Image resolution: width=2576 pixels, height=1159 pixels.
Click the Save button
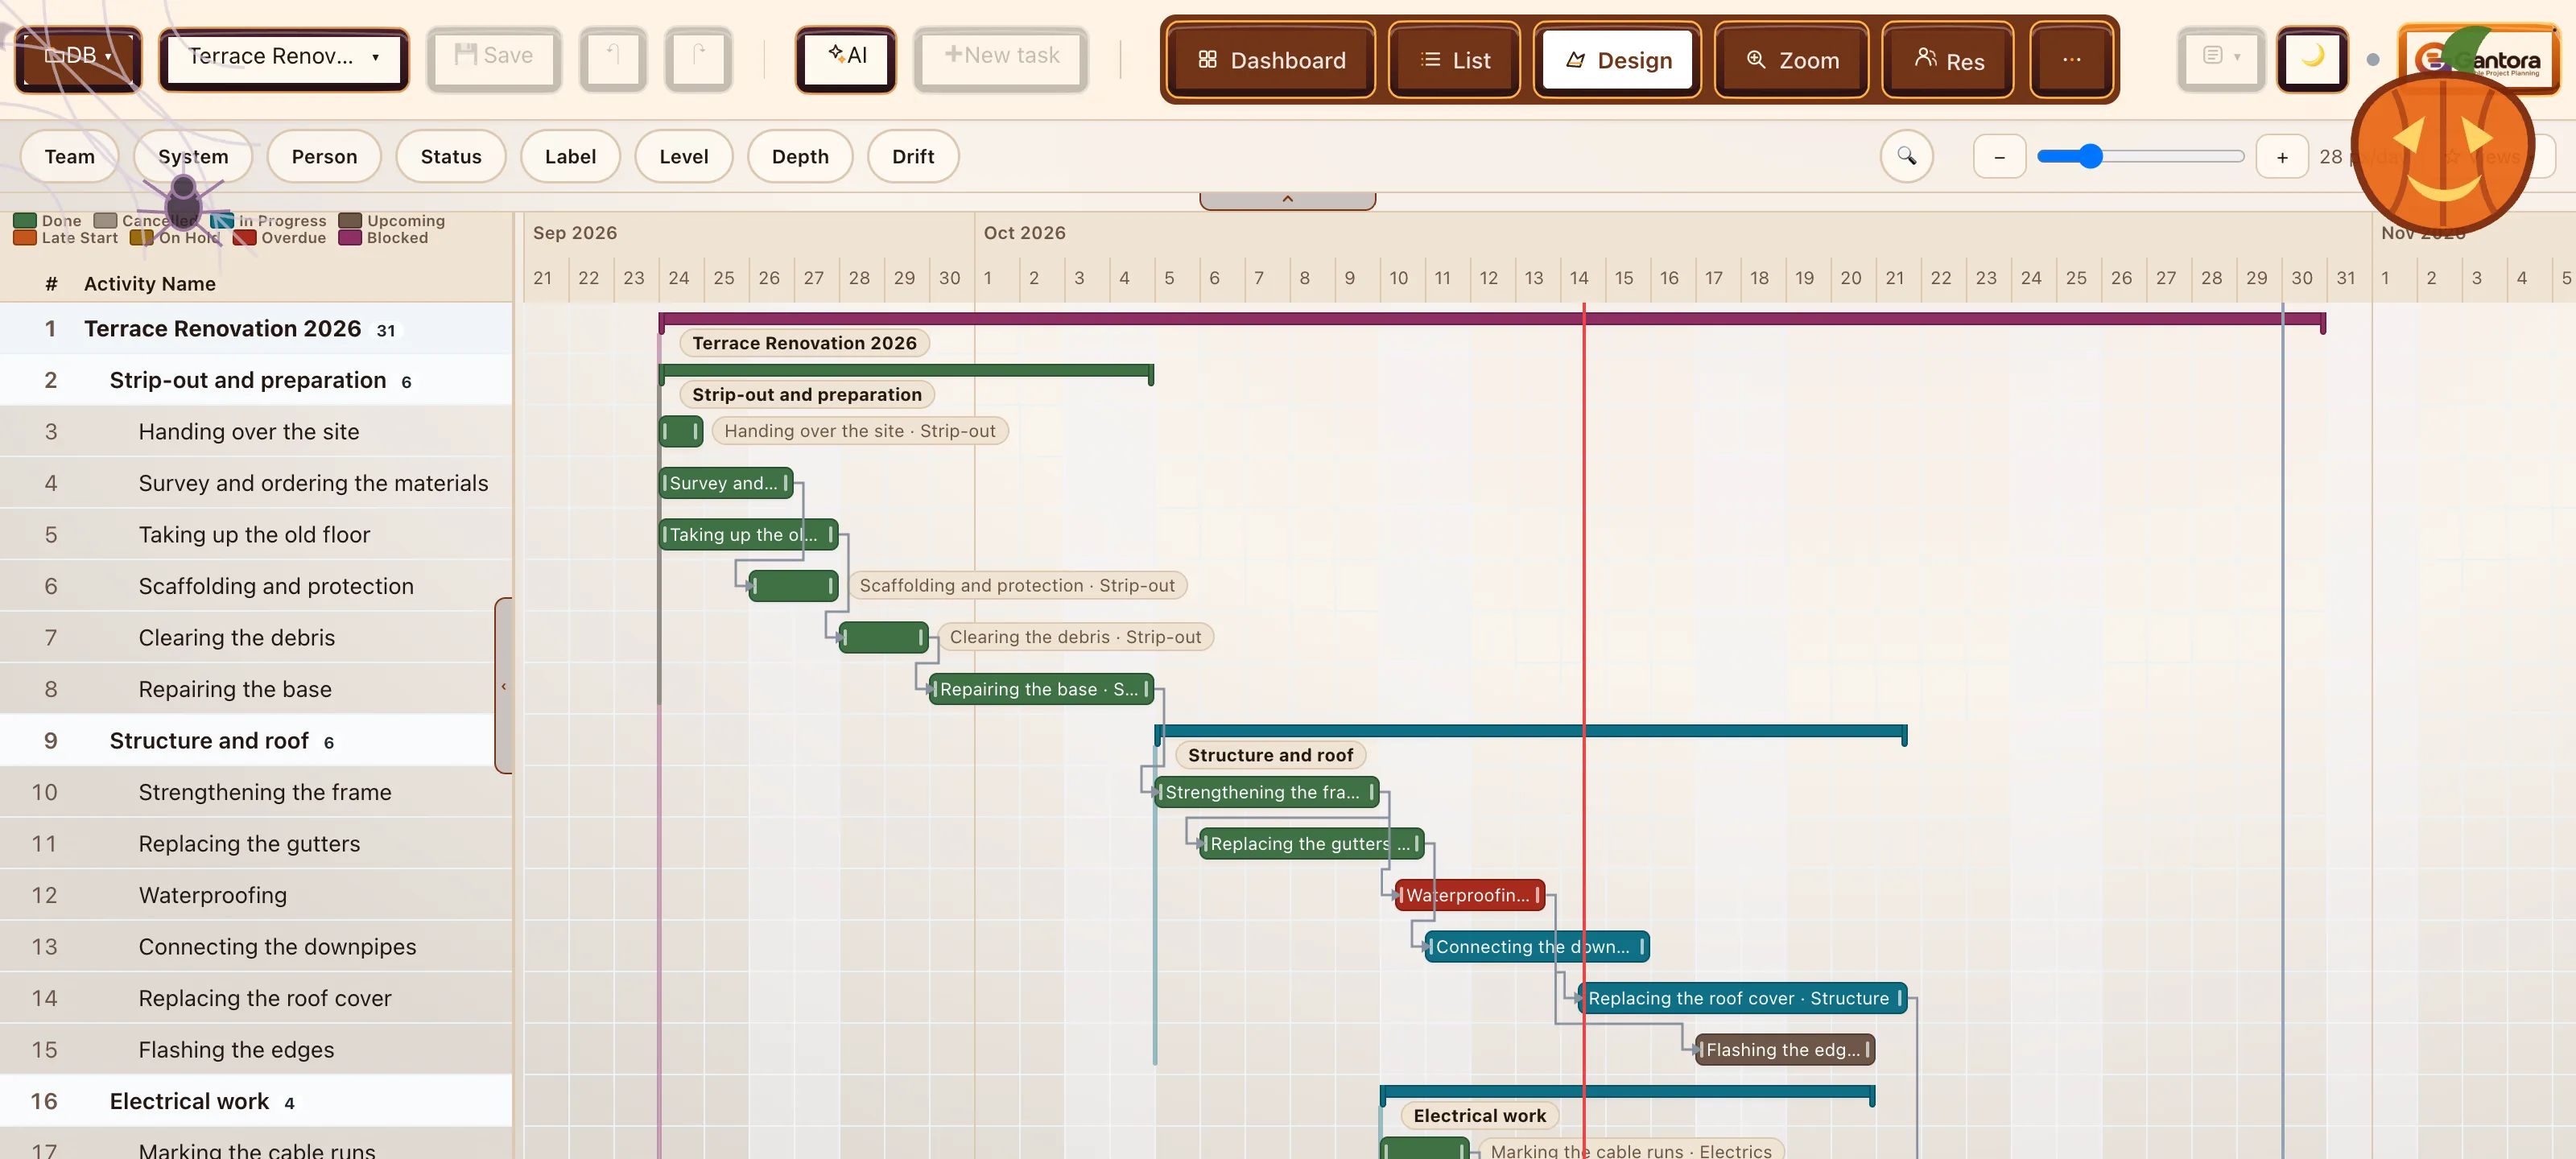(494, 58)
